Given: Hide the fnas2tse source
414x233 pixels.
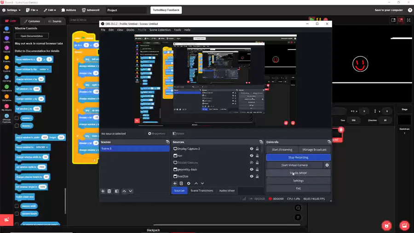Looking at the screenshot, I should [251, 176].
